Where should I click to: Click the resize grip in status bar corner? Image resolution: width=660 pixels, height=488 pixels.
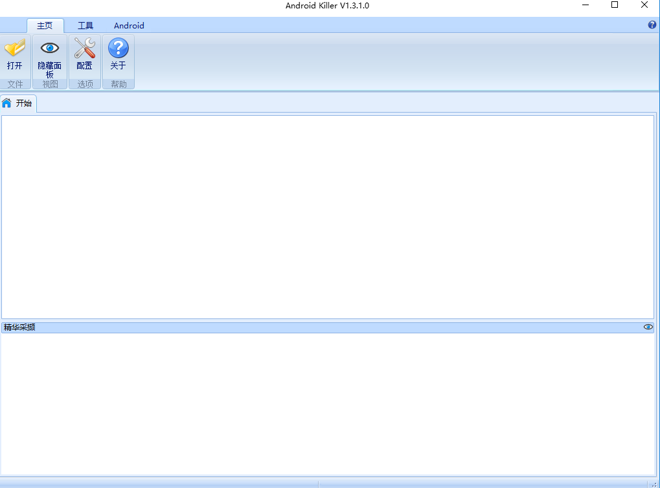[x=654, y=484]
